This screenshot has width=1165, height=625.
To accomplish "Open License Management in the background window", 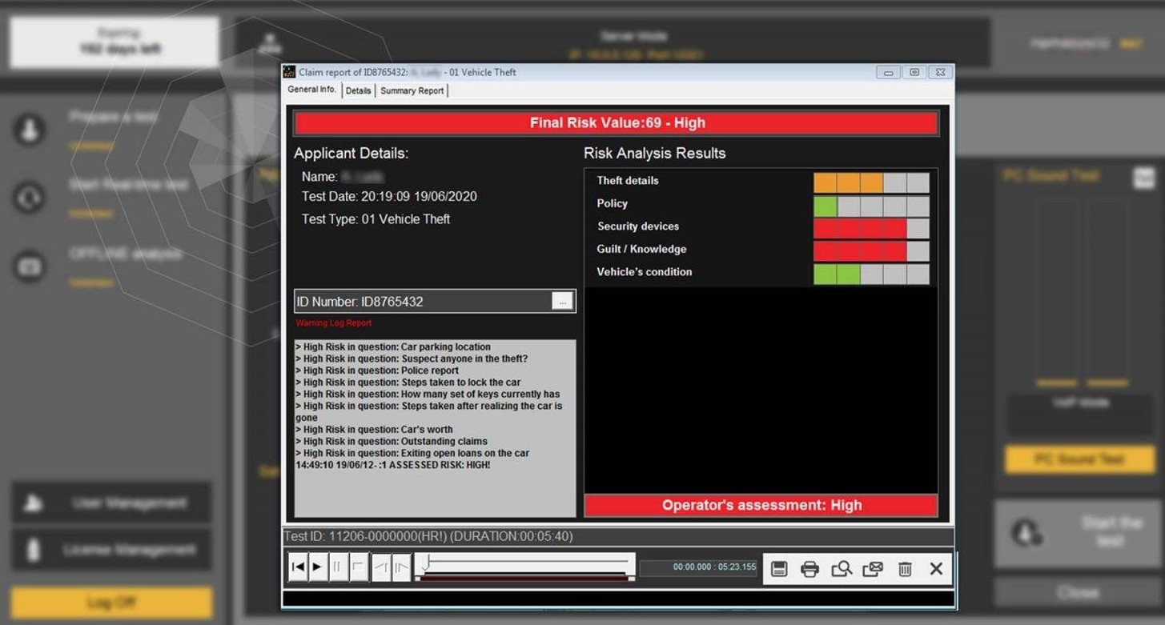I will [x=111, y=550].
